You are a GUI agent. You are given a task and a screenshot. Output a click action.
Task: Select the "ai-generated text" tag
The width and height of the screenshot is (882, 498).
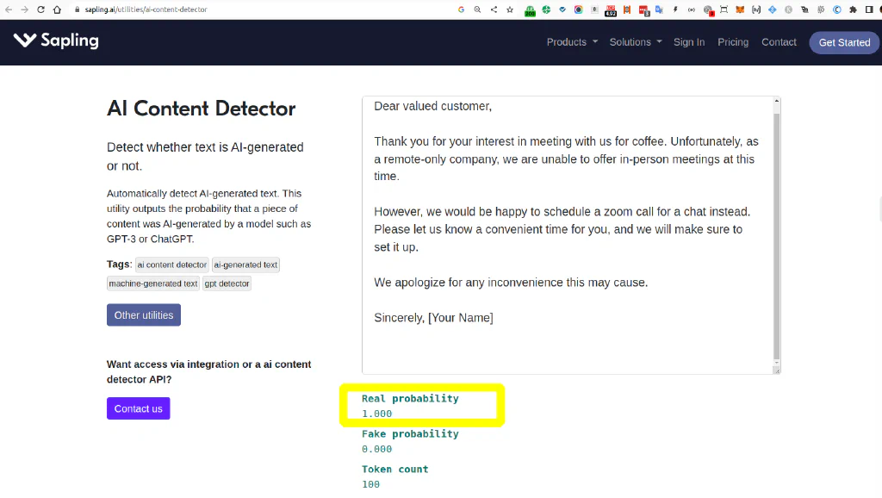pos(245,265)
